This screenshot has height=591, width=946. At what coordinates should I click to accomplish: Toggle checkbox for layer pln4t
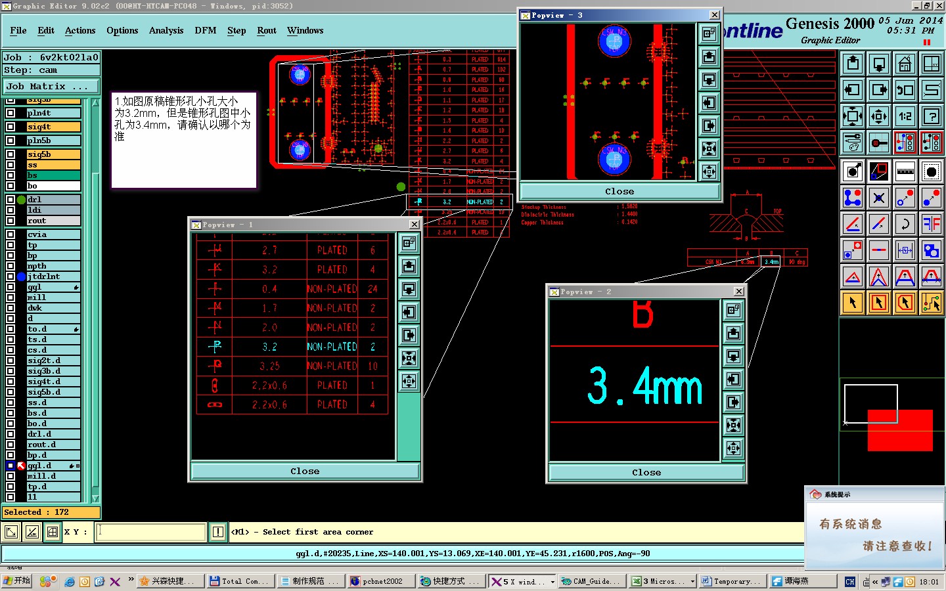coord(11,113)
